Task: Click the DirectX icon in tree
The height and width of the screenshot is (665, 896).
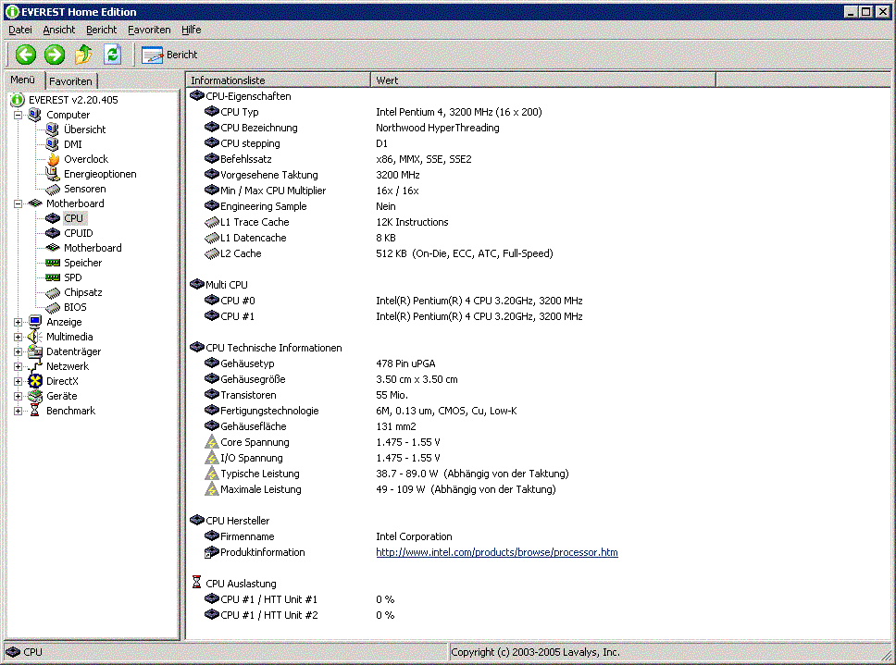Action: point(35,381)
